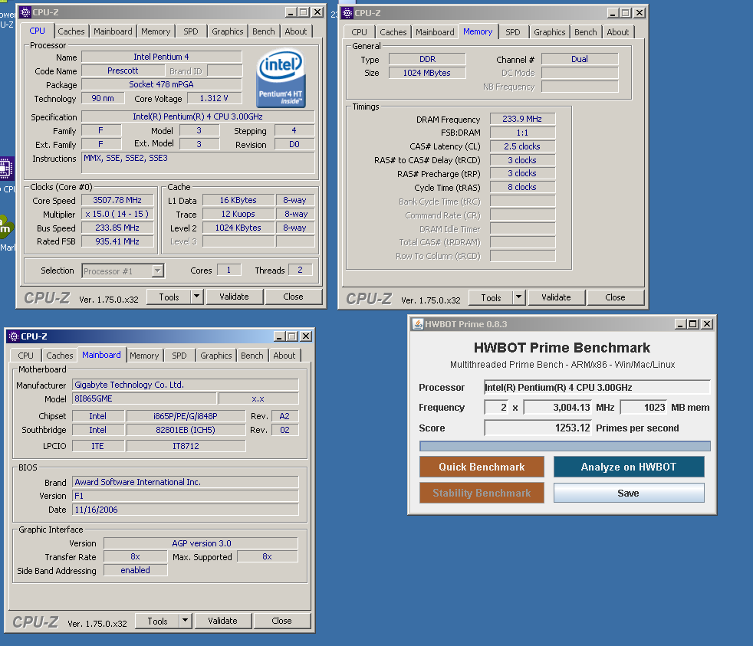Image resolution: width=753 pixels, height=646 pixels.
Task: Open SPD tab in the top-left CPU-Z window
Action: tap(191, 31)
